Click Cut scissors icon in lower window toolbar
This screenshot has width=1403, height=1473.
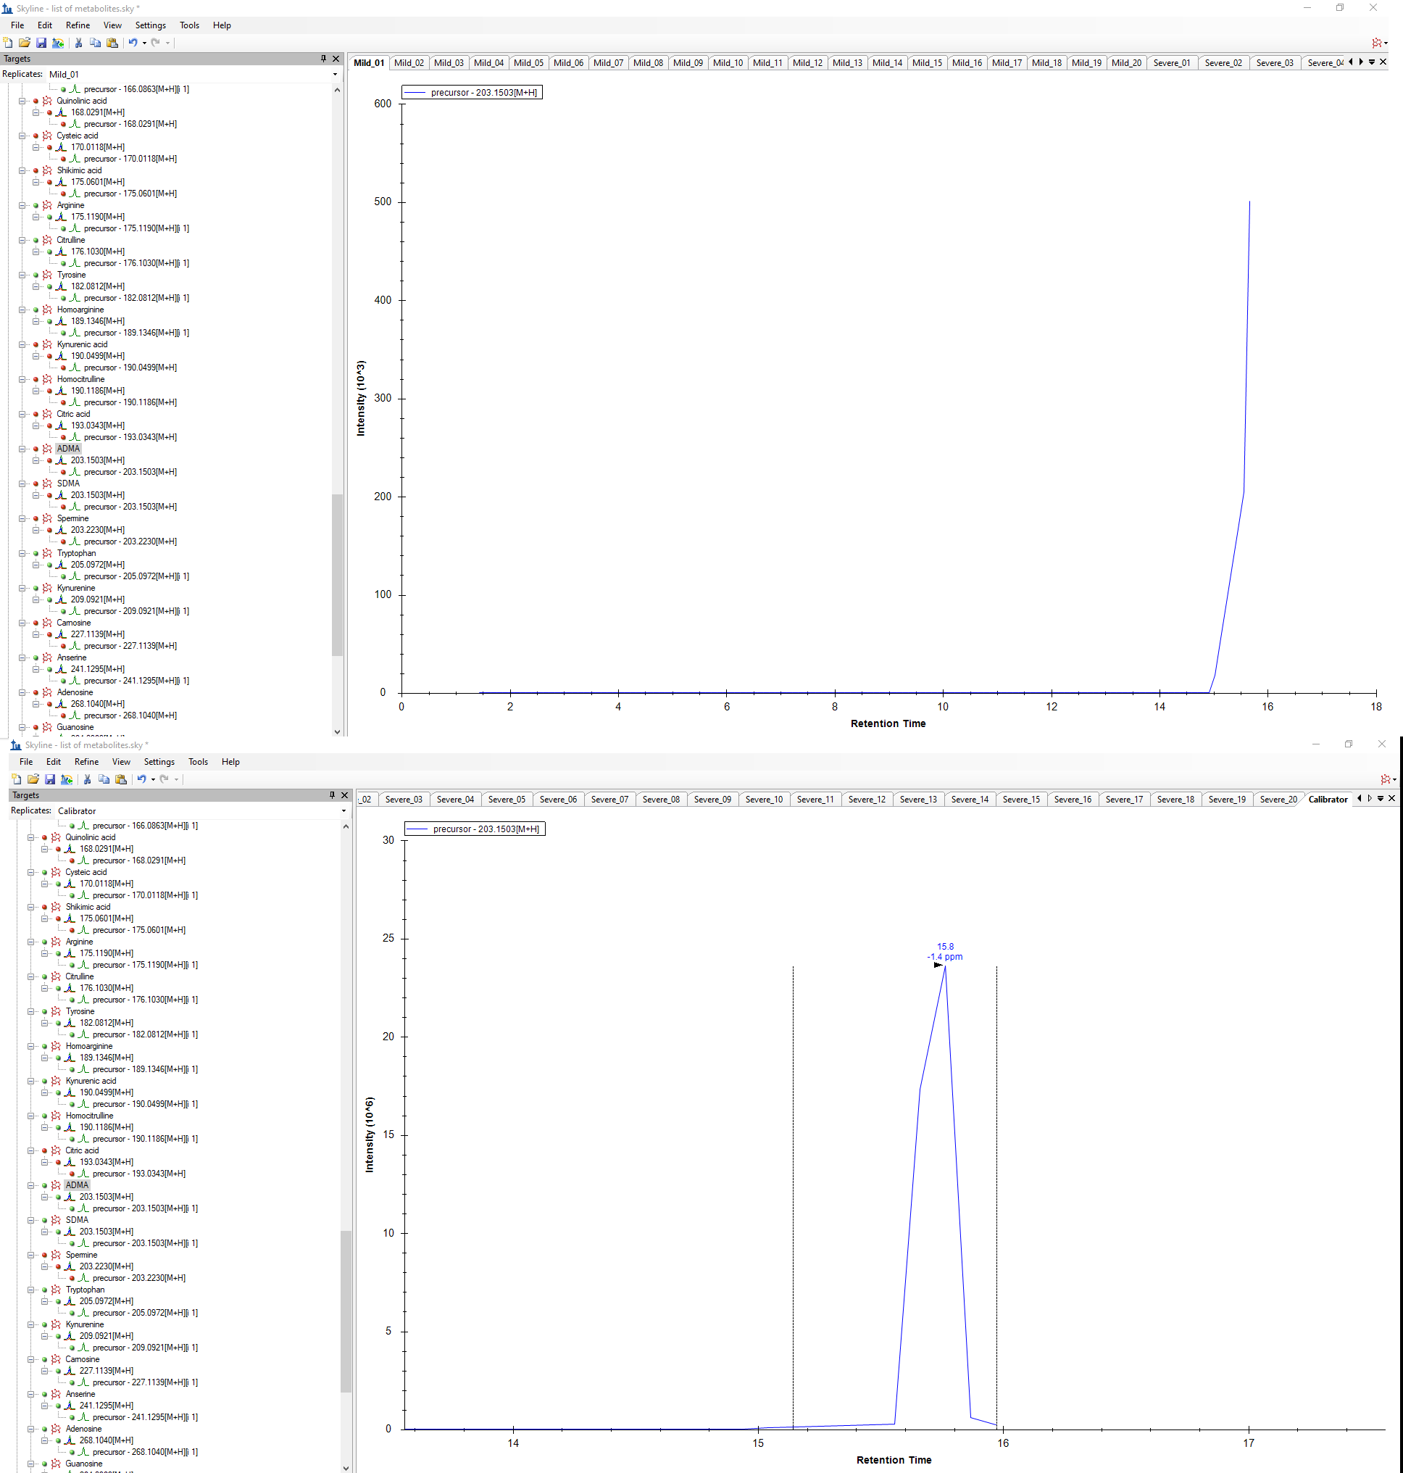tap(88, 779)
